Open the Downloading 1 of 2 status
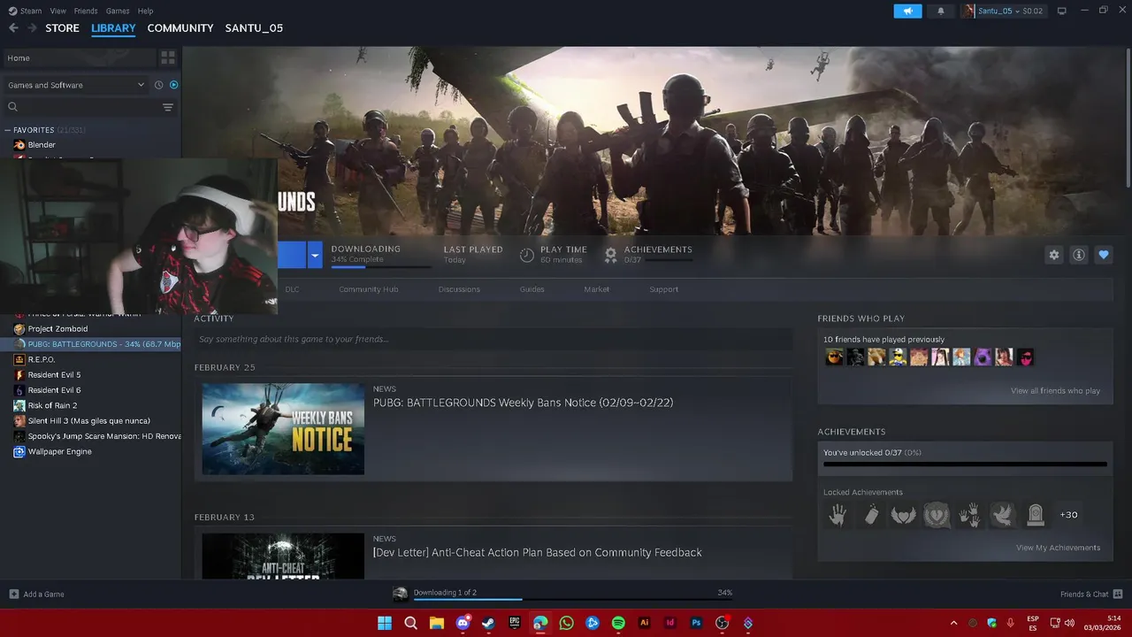Screen dimensions: 1132x637 pyautogui.click(x=445, y=593)
